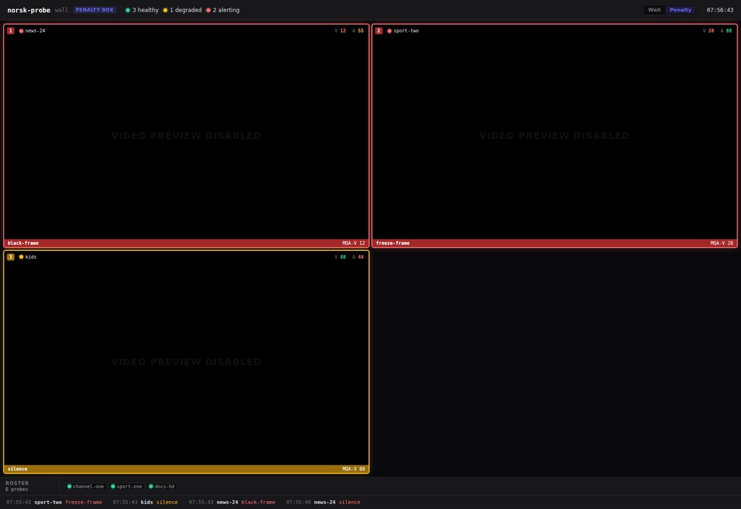Click the yellow status dot beside kids tile title
Image resolution: width=741 pixels, height=509 pixels.
(22, 257)
